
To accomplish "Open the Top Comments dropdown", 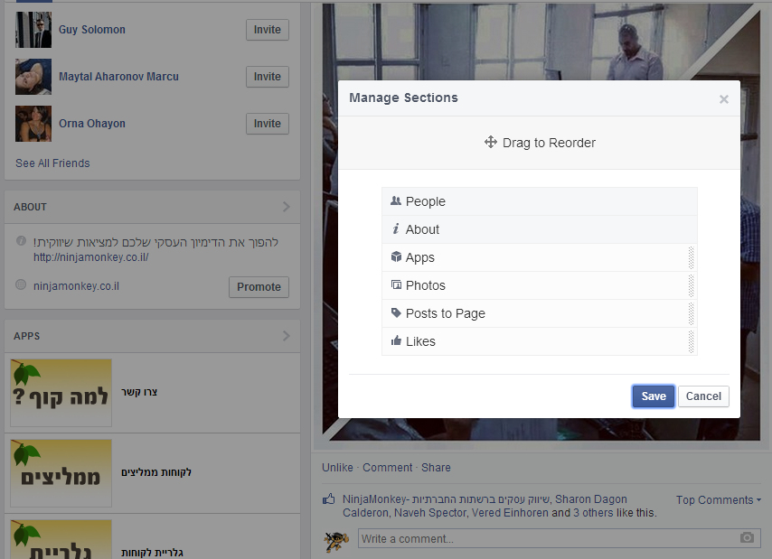I will pos(719,500).
